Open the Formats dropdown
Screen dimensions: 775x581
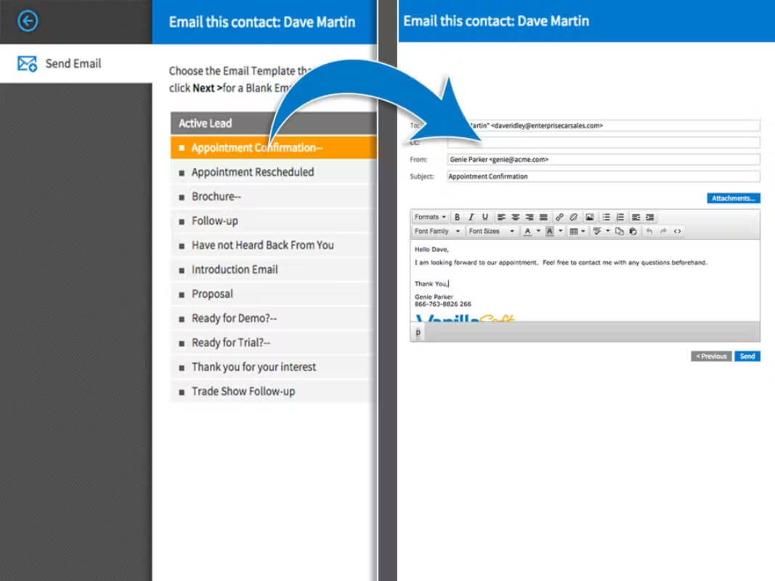430,217
